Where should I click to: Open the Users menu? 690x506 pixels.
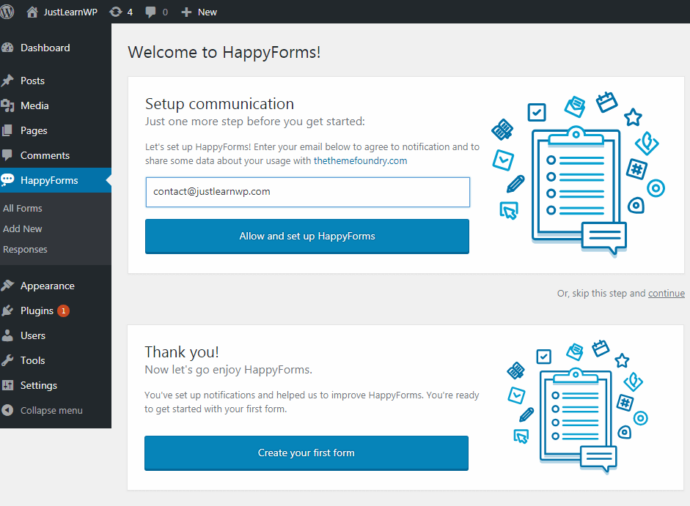pos(56,335)
